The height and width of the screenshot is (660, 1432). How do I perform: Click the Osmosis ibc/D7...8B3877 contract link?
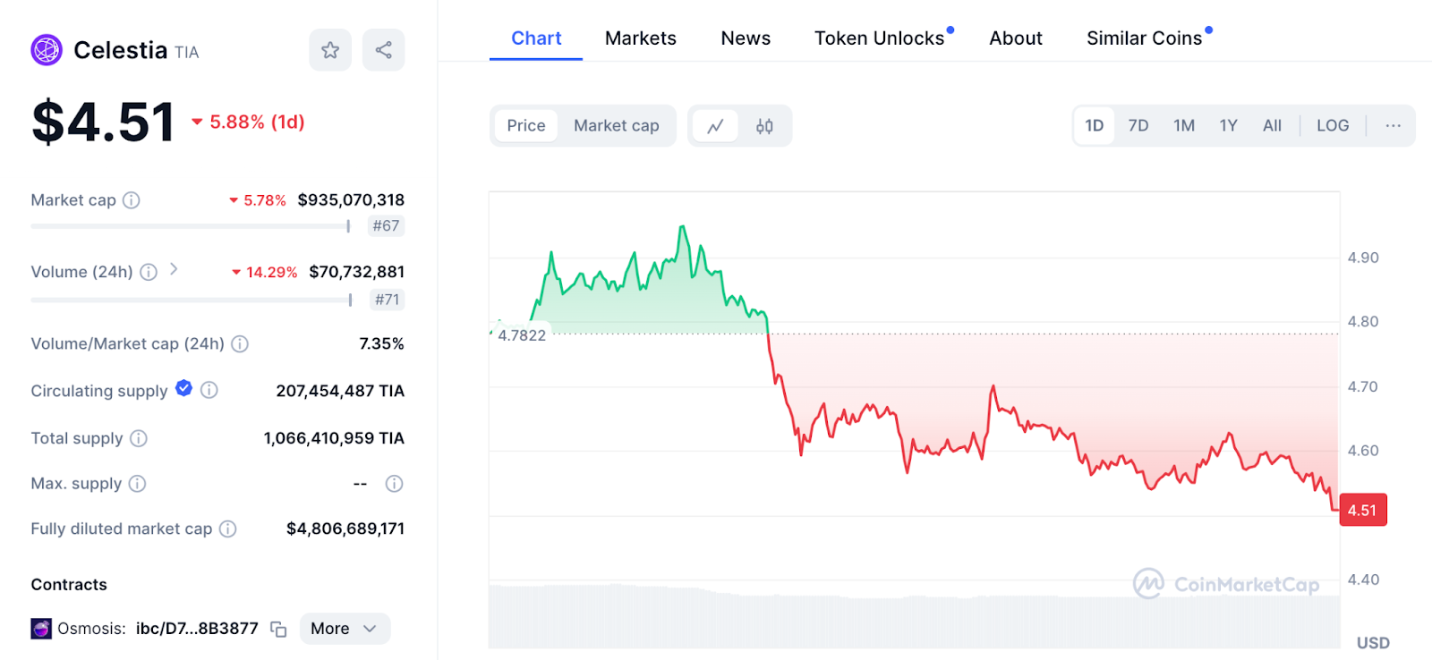pyautogui.click(x=197, y=629)
